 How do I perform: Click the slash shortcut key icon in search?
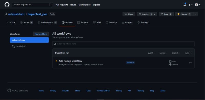[x=51, y=5]
